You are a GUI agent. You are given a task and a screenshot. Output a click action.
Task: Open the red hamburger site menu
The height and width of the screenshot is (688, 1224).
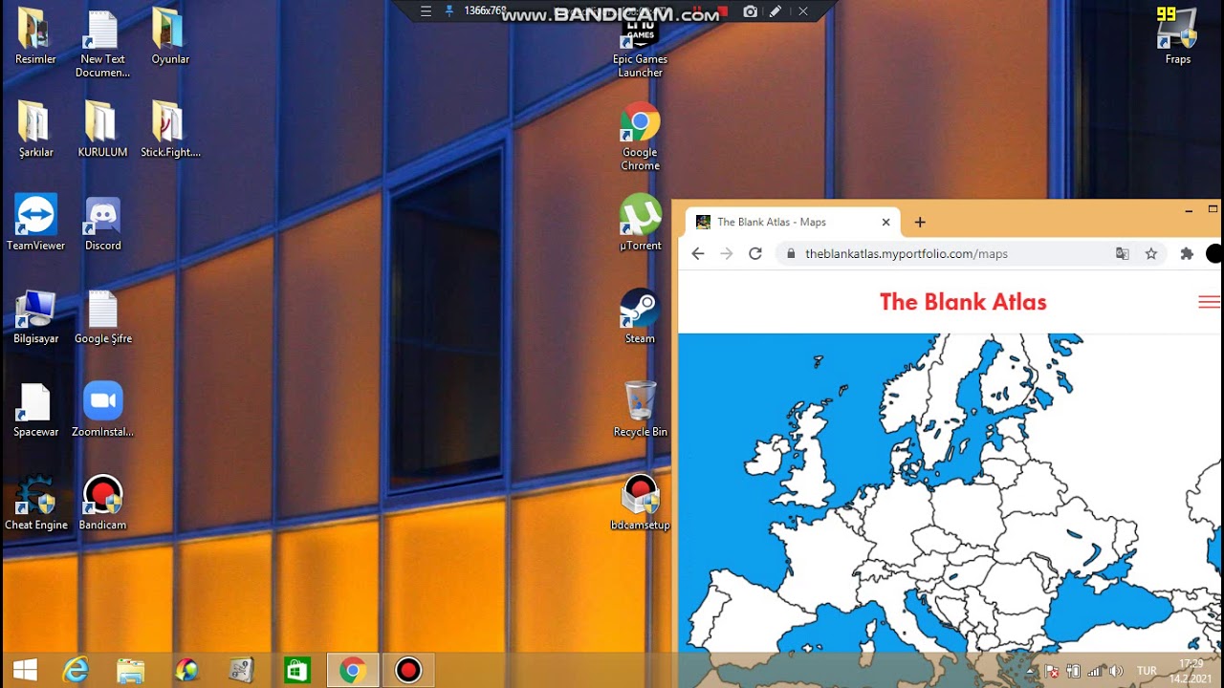pyautogui.click(x=1209, y=302)
